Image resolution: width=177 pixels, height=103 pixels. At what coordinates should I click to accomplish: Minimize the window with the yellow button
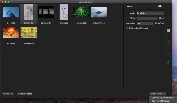(5, 2)
